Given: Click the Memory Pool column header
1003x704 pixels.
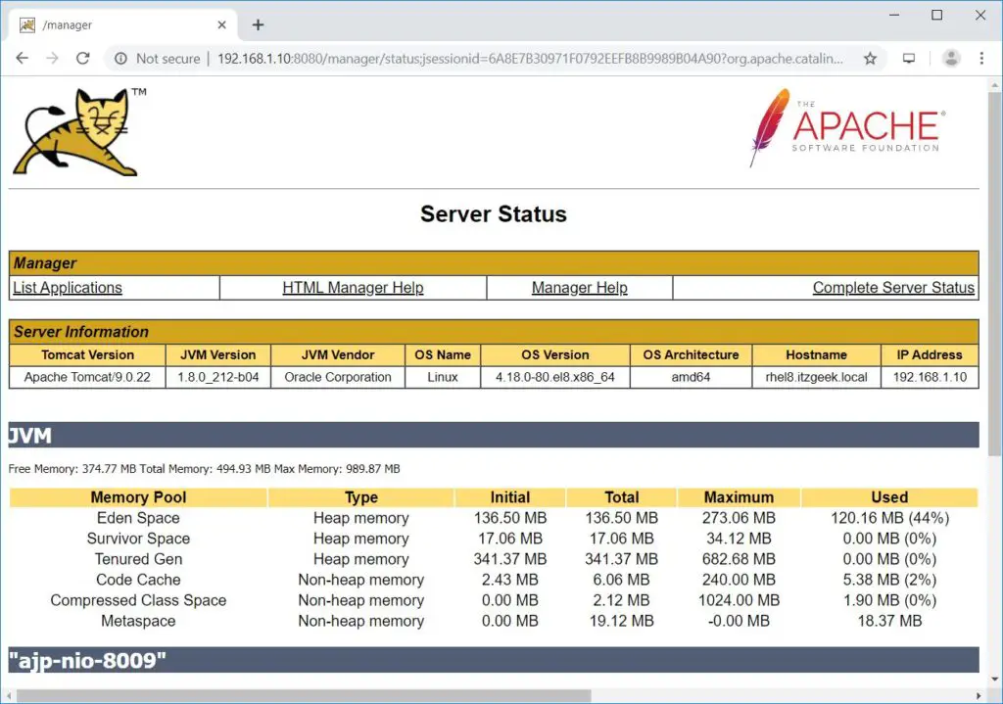Looking at the screenshot, I should (138, 497).
